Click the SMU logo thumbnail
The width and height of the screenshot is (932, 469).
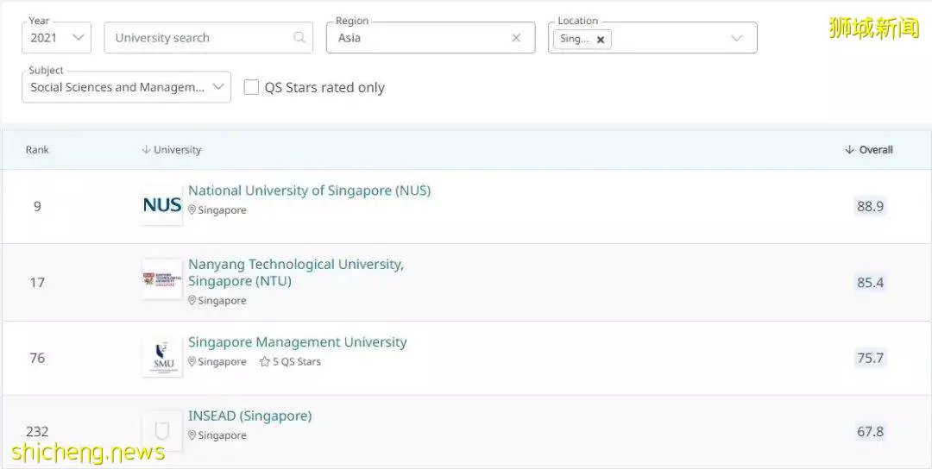coord(161,357)
